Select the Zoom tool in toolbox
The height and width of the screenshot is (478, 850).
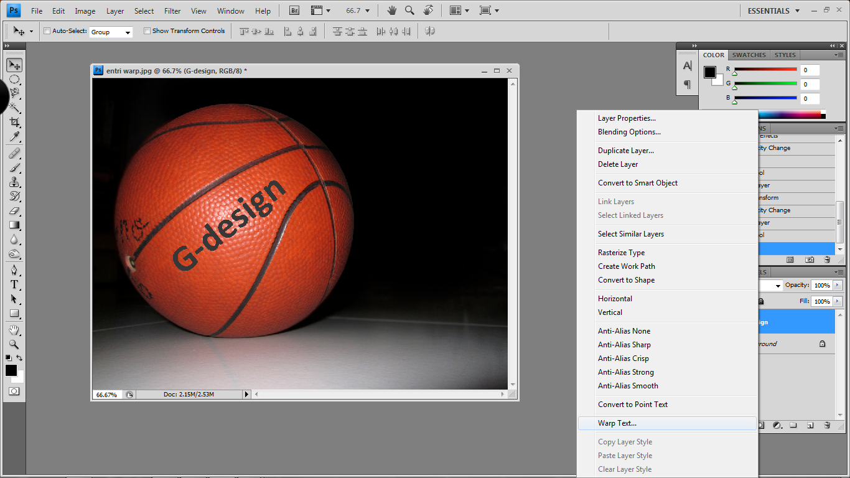pyautogui.click(x=14, y=344)
